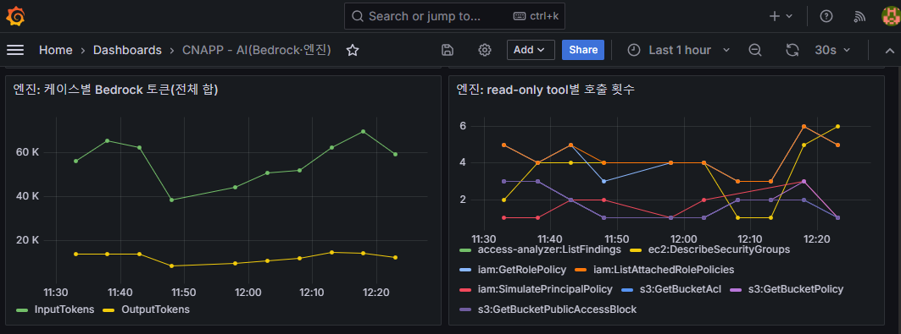The height and width of the screenshot is (334, 901).
Task: Click the plus new item icon
Action: coord(775,16)
